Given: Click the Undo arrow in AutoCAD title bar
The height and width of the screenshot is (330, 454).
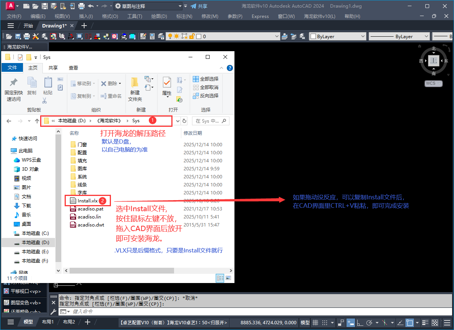Looking at the screenshot, I should coord(91,6).
